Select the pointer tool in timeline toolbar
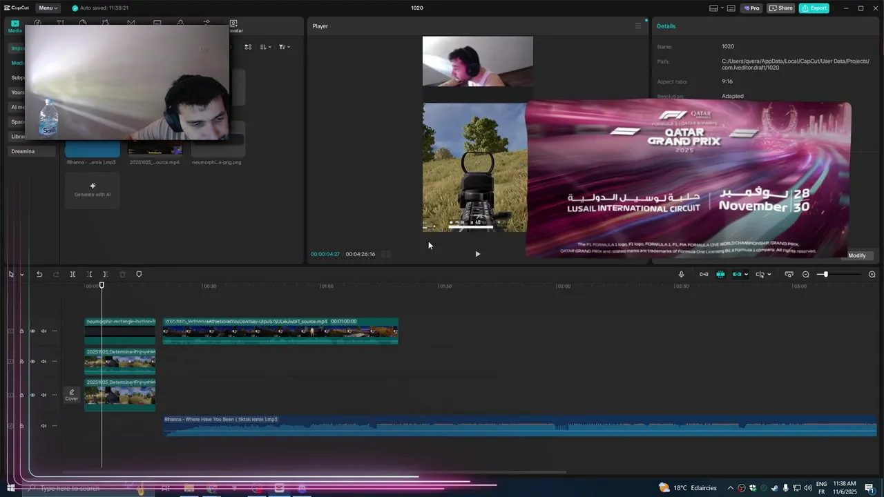Screen dimensions: 884x497 (11, 275)
